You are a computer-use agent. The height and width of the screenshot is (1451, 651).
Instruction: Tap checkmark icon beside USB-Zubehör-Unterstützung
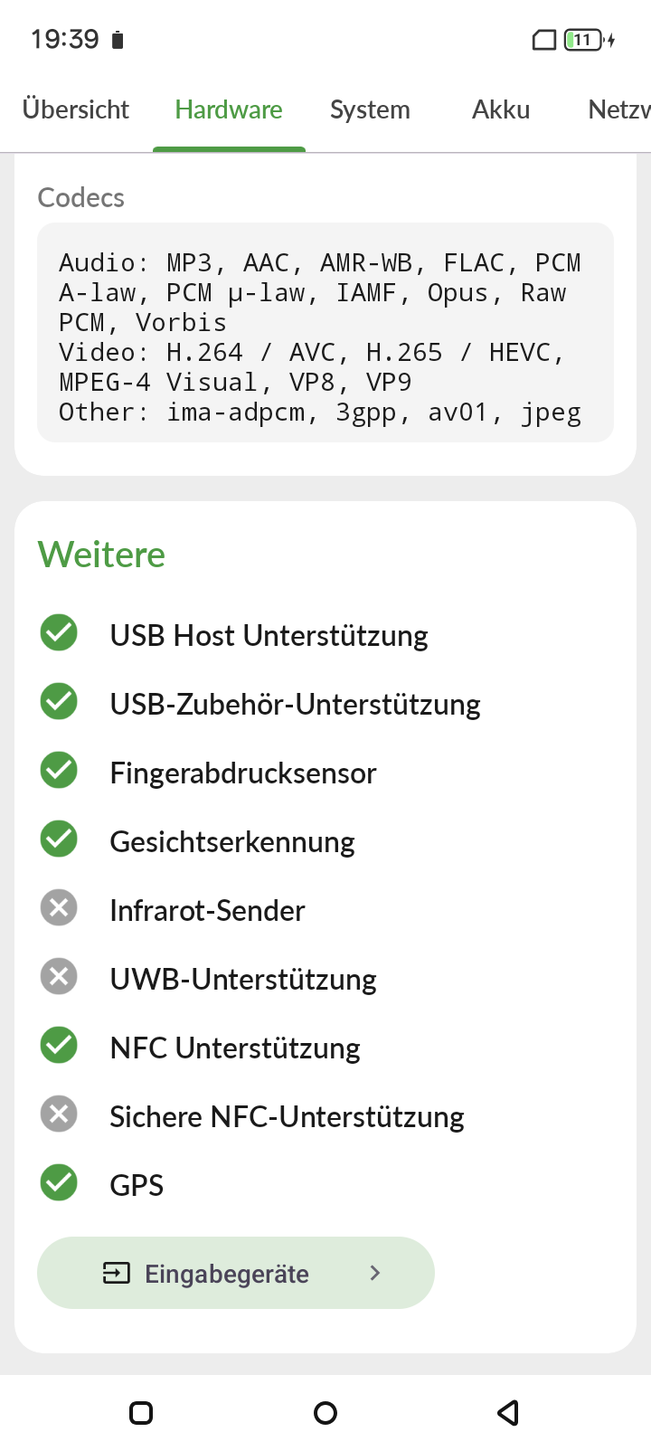pyautogui.click(x=59, y=702)
